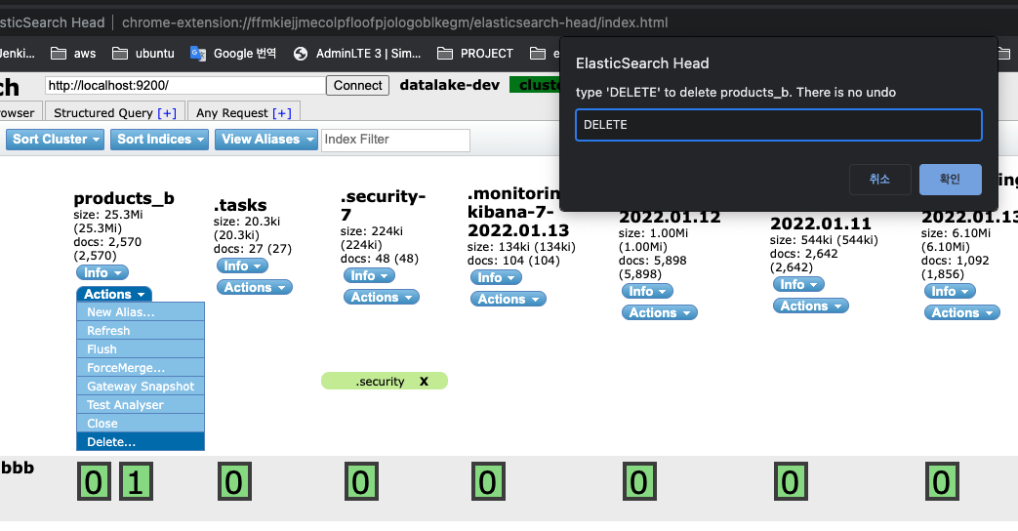Image resolution: width=1018 pixels, height=531 pixels.
Task: Open Actions for index with 2,642 docs
Action: click(811, 306)
